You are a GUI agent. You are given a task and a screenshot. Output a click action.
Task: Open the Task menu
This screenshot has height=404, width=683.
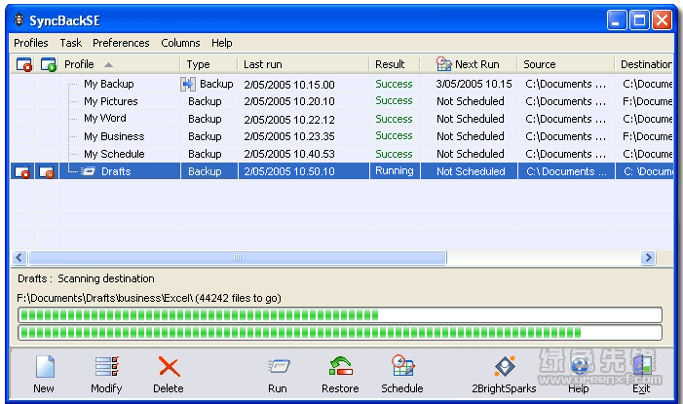(70, 43)
